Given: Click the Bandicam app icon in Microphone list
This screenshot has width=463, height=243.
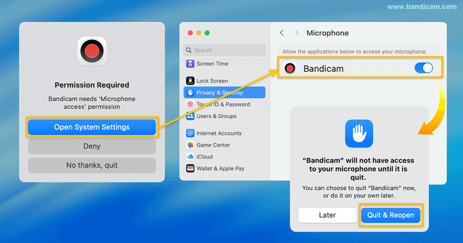Looking at the screenshot, I should tap(291, 68).
